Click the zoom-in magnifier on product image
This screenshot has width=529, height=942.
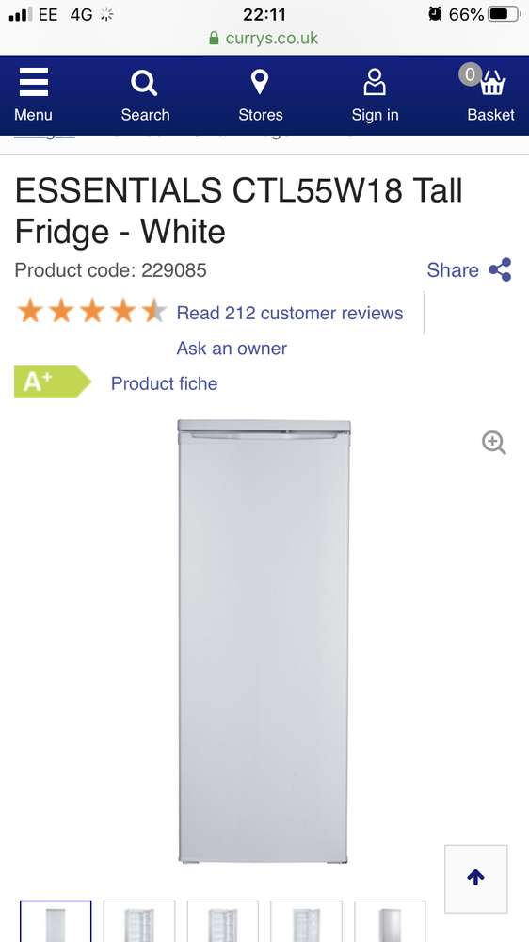(493, 443)
